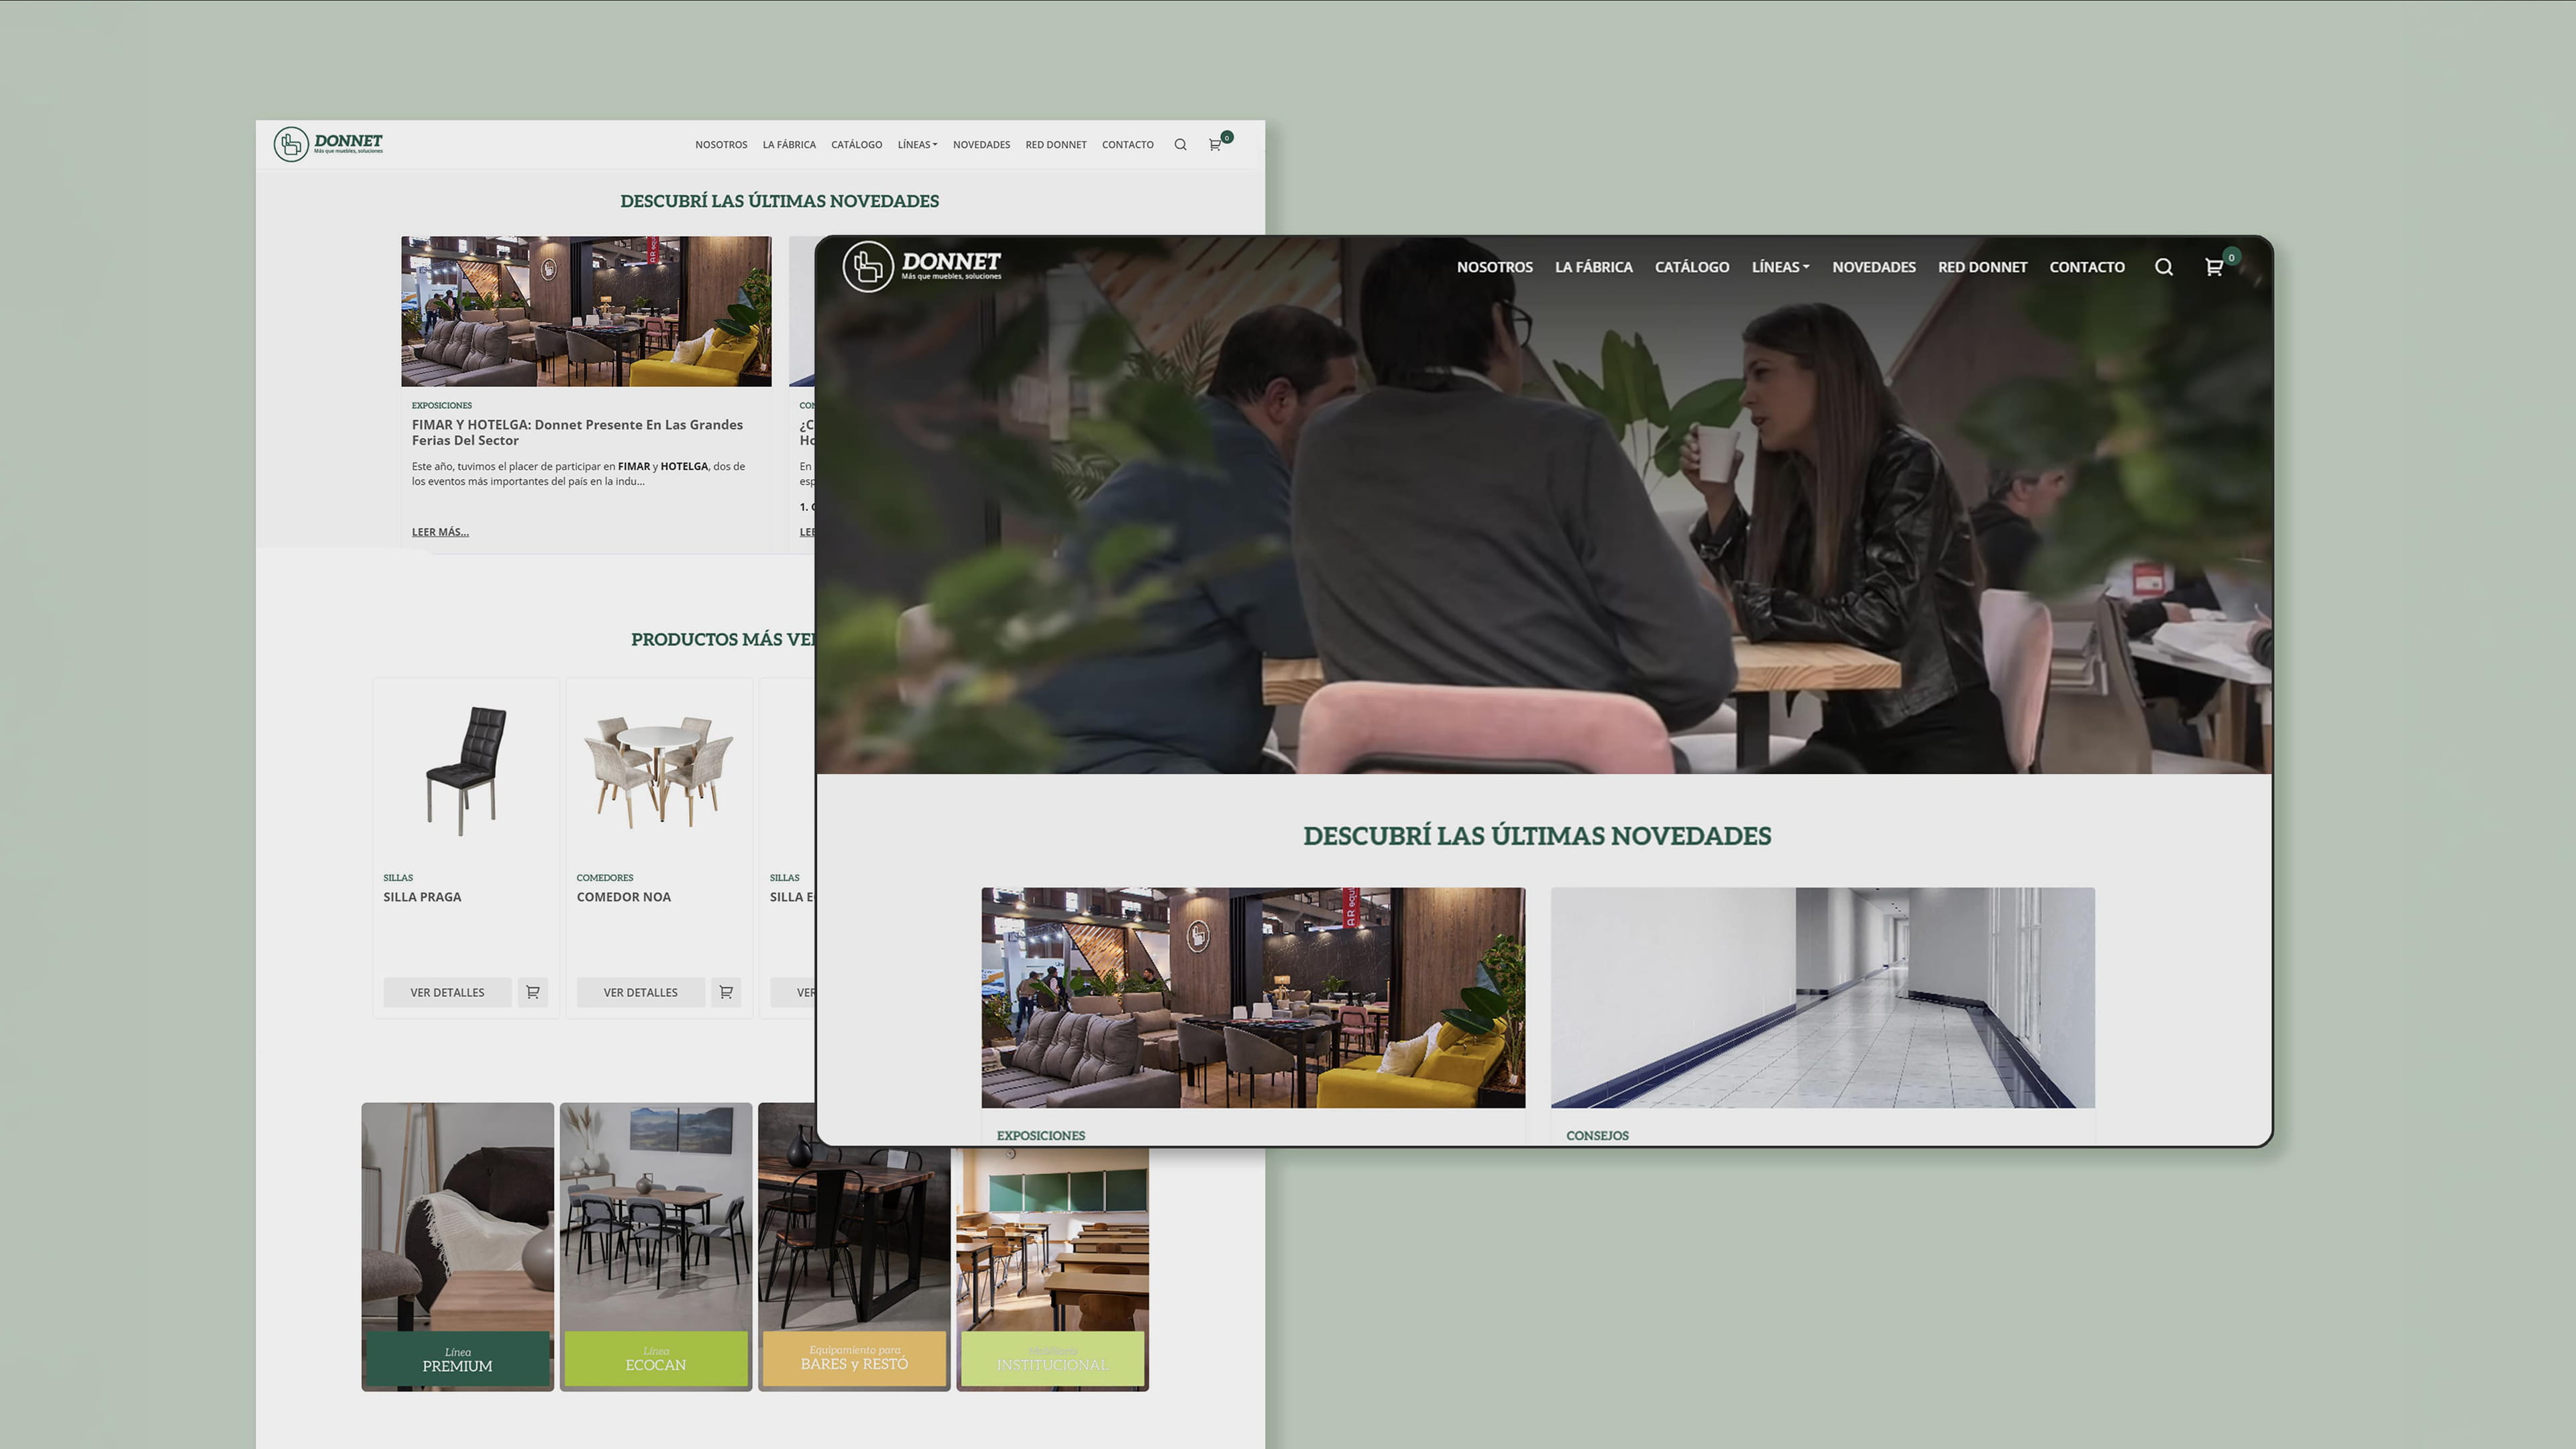Viewport: 2576px width, 1449px height.
Task: Click VER DETALLES for Silla Praga
Action: [447, 992]
